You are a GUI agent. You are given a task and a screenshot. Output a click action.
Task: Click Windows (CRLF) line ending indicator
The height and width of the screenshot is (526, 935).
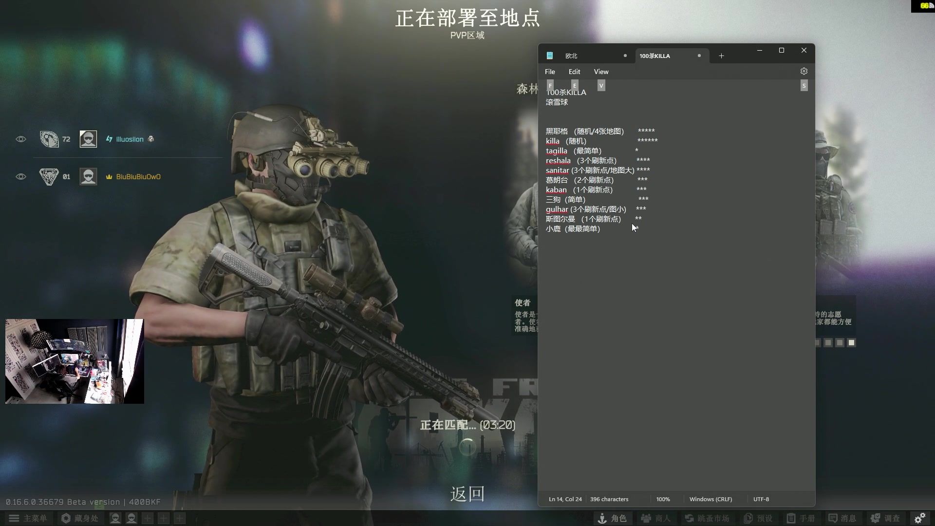[711, 499]
